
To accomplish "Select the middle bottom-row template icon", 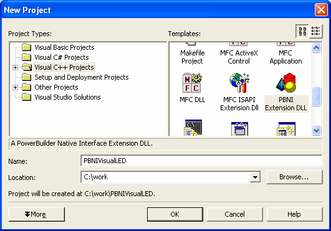I will 239,128.
